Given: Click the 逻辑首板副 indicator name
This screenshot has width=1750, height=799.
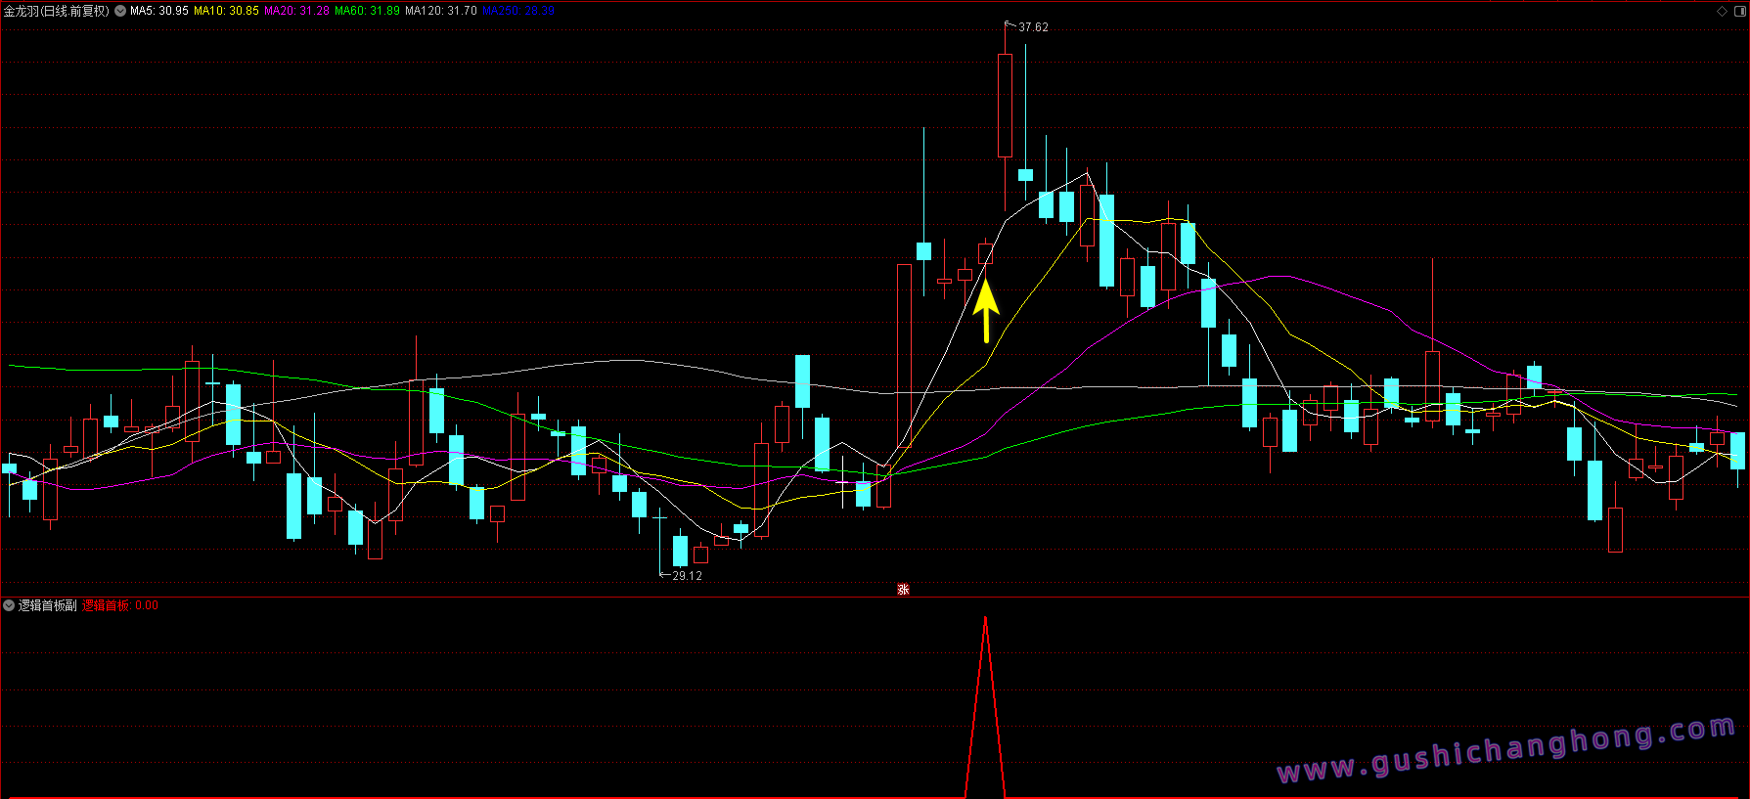Looking at the screenshot, I should [48, 605].
